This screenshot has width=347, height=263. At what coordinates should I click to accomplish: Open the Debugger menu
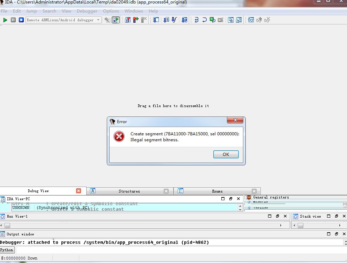pos(87,11)
